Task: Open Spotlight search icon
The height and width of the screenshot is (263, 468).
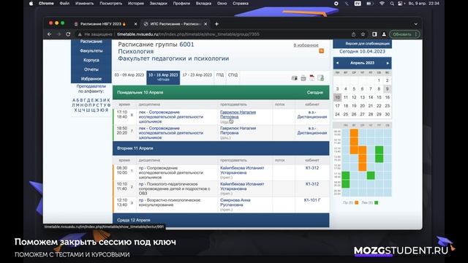Action: [x=392, y=4]
